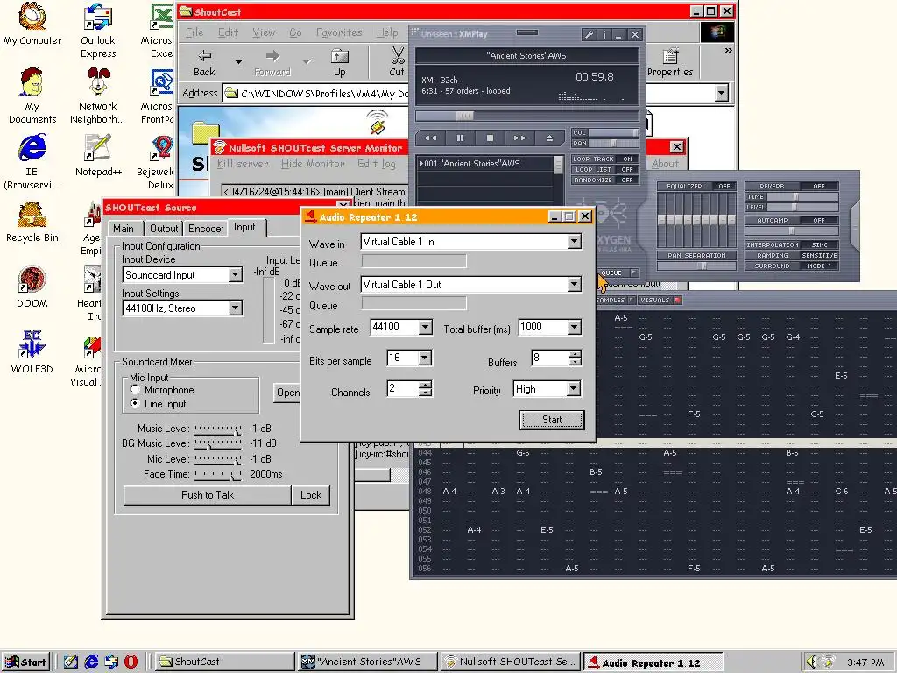Open Priority dropdown
The height and width of the screenshot is (673, 897).
[x=573, y=389]
